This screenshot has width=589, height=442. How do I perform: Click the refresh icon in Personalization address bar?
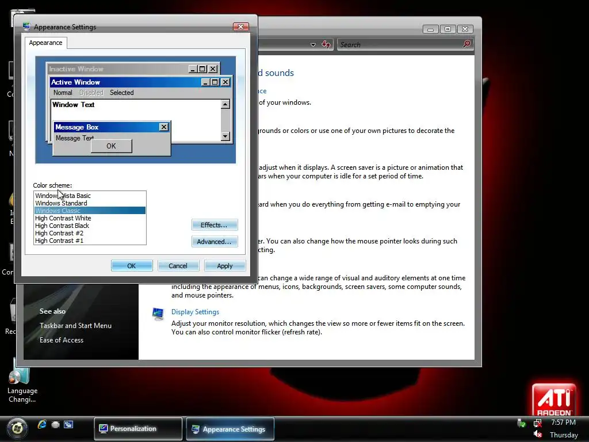(x=326, y=44)
